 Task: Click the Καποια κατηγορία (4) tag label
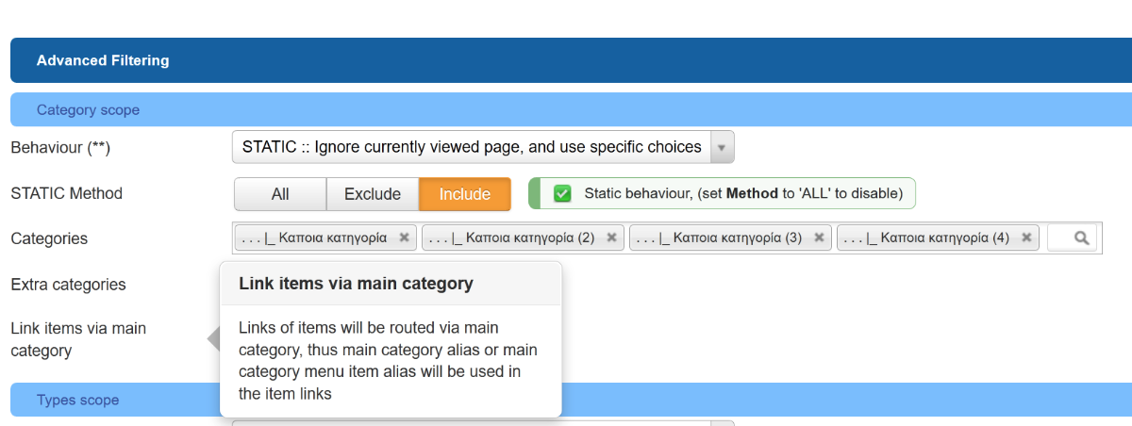[x=926, y=238]
